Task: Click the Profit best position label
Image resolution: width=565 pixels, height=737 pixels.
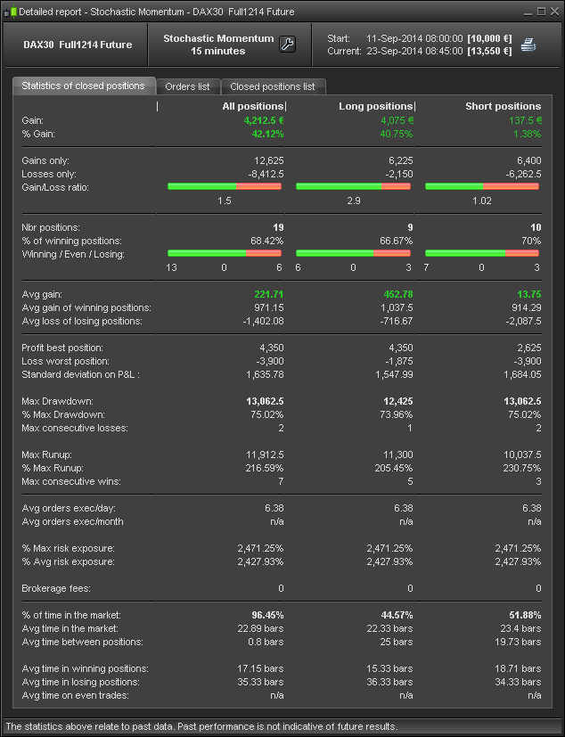Action: tap(62, 348)
